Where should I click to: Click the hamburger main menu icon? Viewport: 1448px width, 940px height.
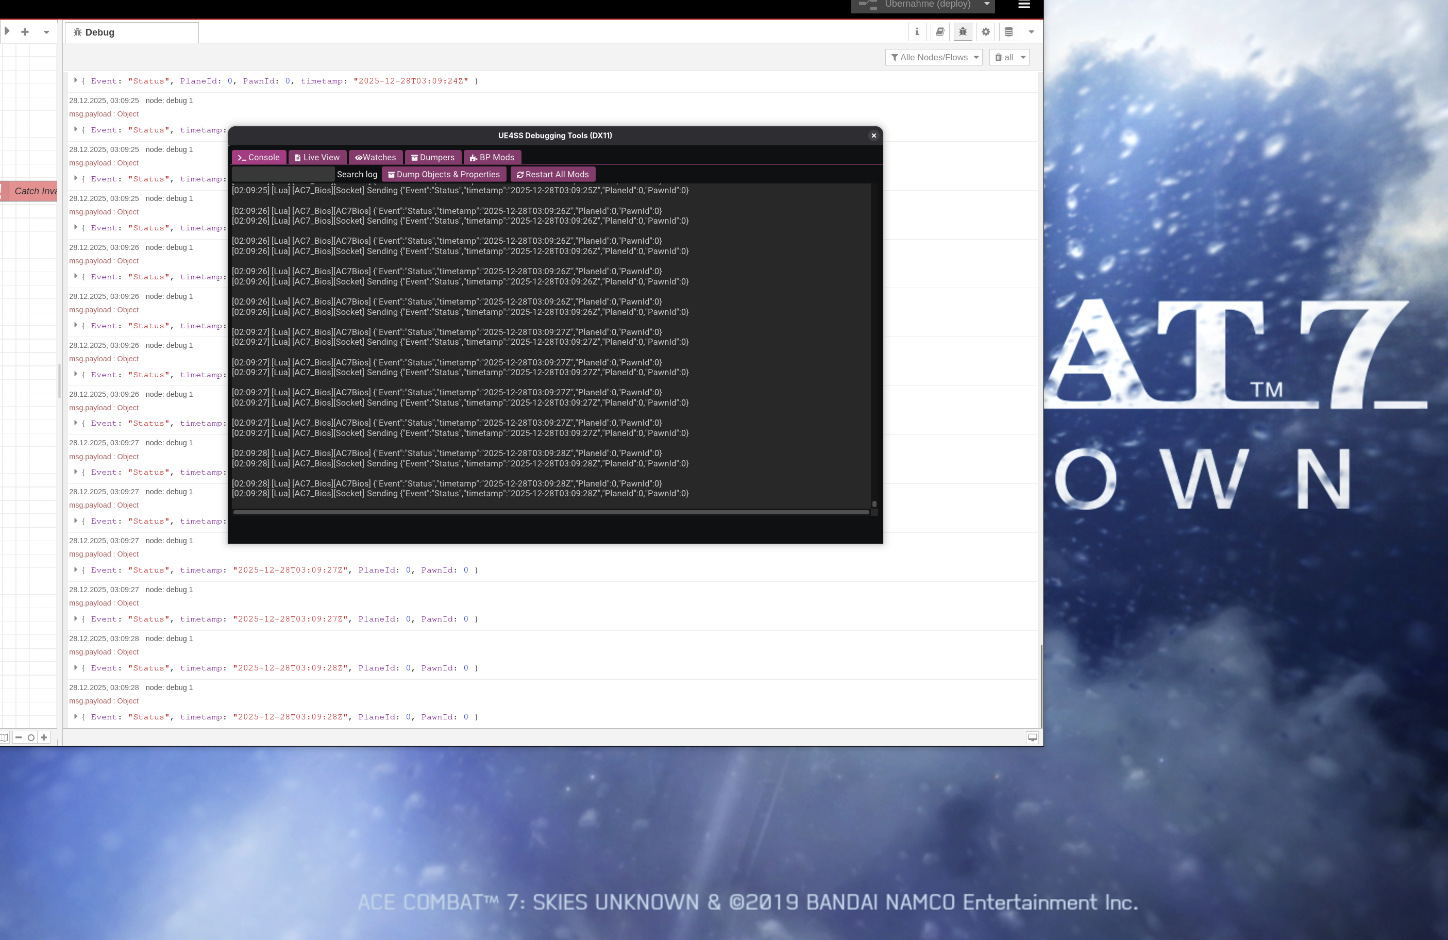click(x=1024, y=5)
